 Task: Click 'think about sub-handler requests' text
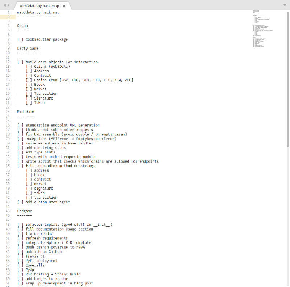pyautogui.click(x=59, y=130)
